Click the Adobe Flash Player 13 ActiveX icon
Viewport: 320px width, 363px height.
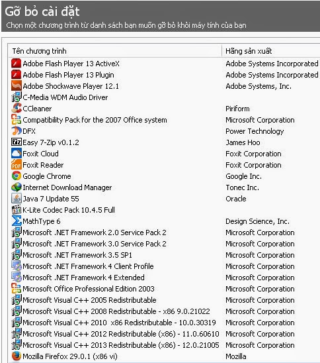coord(17,64)
